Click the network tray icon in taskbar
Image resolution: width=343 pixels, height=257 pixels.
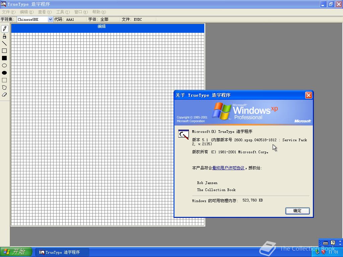point(318,252)
